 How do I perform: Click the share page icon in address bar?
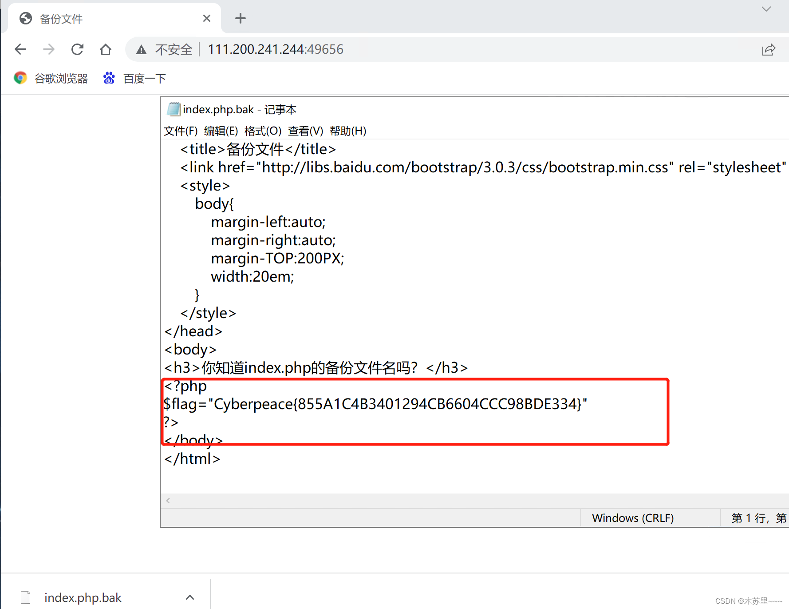[769, 50]
